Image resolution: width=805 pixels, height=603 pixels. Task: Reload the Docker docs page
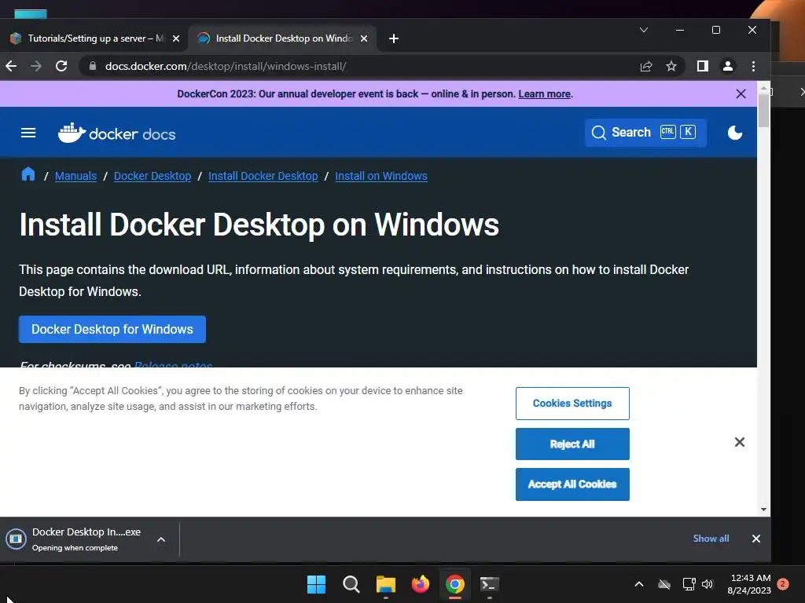tap(61, 66)
